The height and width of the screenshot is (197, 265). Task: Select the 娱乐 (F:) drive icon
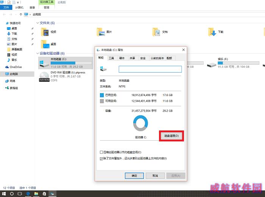pos(212,65)
